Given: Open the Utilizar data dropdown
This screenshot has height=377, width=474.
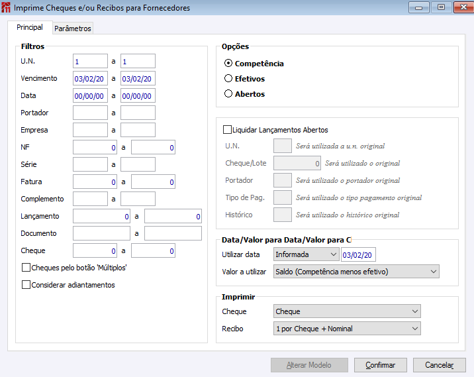Looking at the screenshot, I should pyautogui.click(x=306, y=254).
